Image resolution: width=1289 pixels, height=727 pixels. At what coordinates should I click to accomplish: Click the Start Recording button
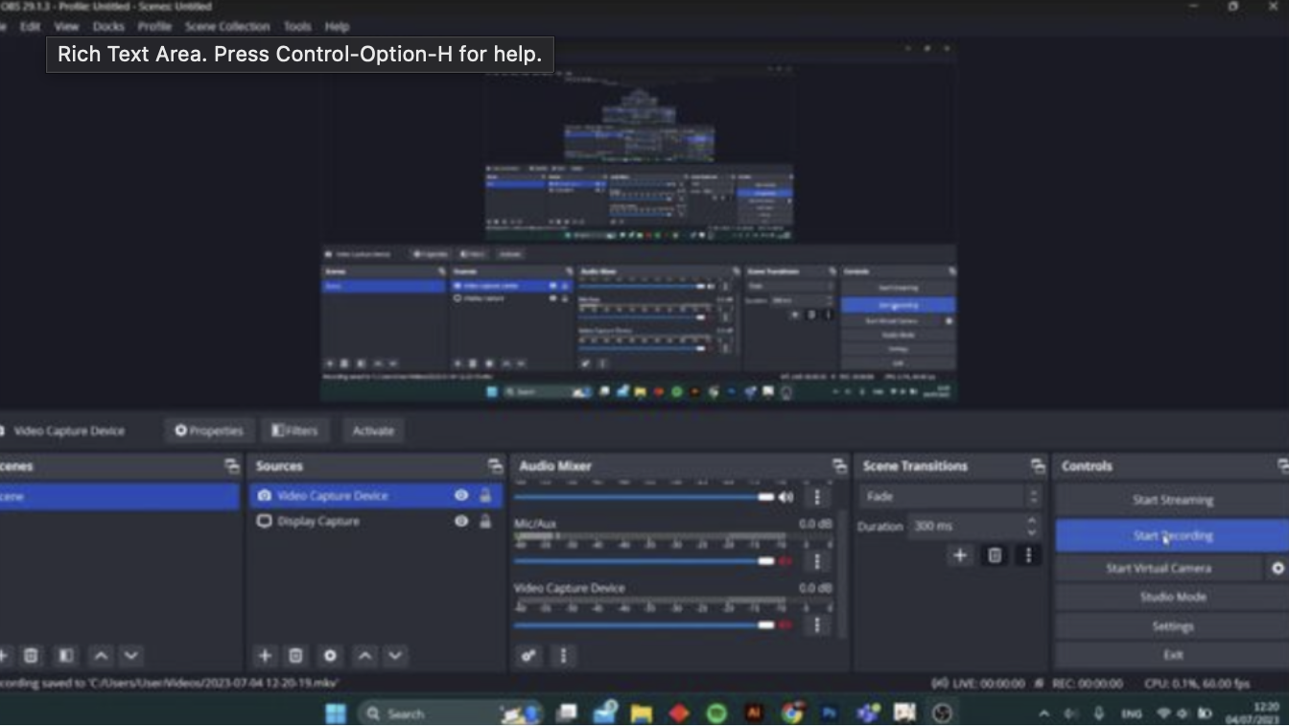1172,536
